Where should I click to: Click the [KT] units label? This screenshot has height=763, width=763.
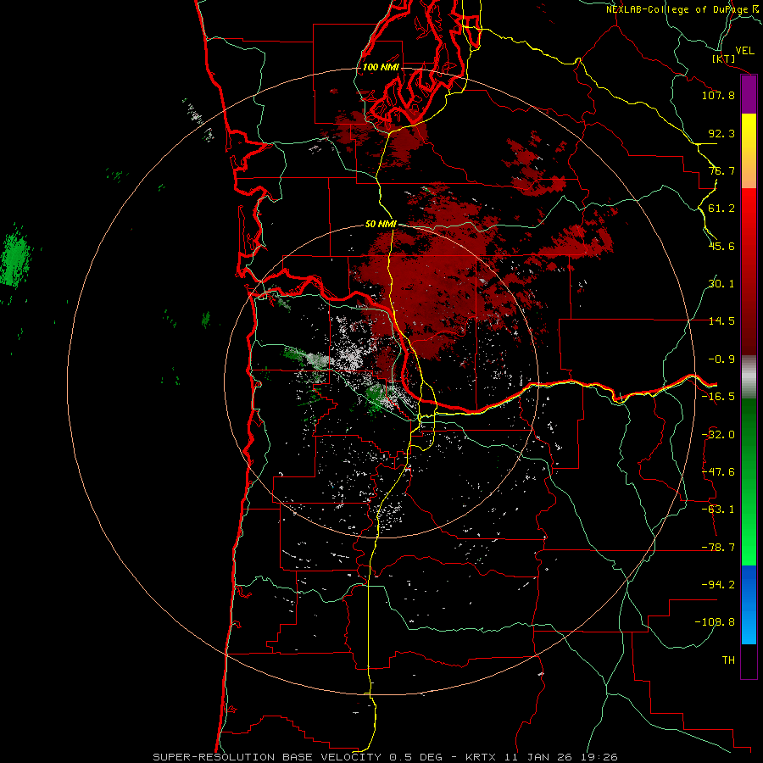coord(724,58)
